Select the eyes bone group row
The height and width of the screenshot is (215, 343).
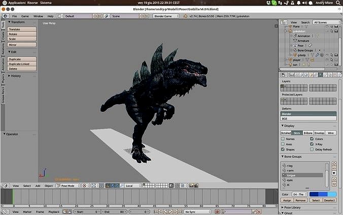302,180
